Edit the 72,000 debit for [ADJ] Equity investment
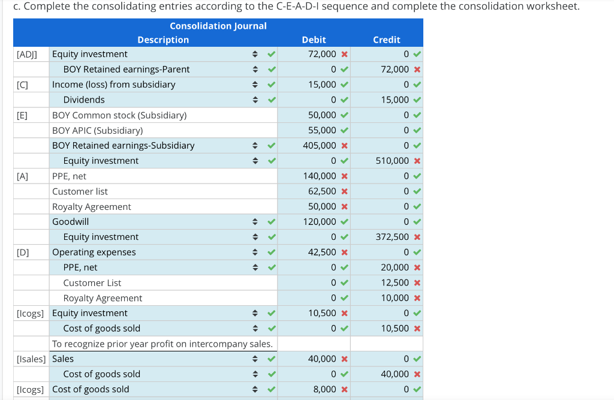This screenshot has width=614, height=400. coord(314,54)
